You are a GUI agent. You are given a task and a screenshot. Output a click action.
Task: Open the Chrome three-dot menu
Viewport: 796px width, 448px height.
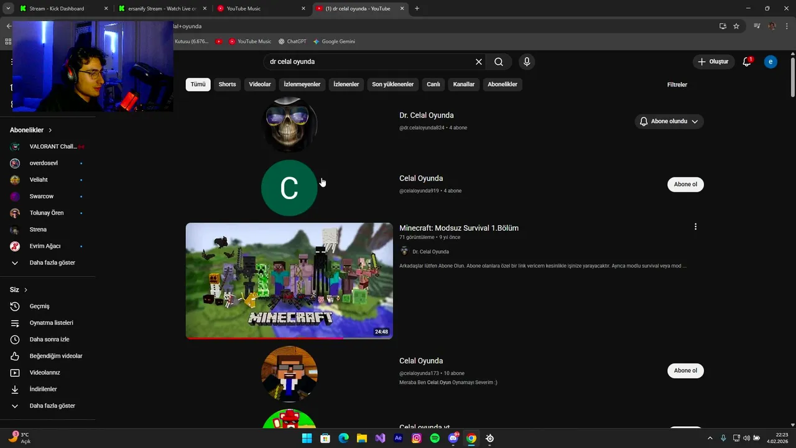[x=787, y=26]
